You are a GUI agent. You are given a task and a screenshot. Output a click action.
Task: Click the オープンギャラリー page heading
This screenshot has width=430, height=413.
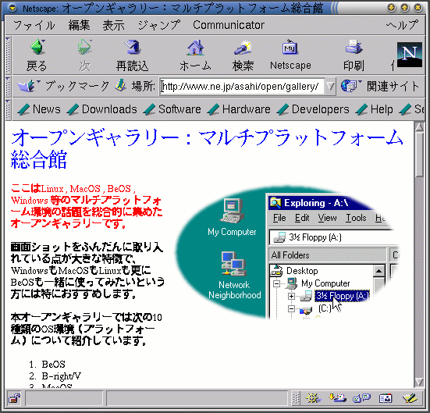(x=207, y=148)
